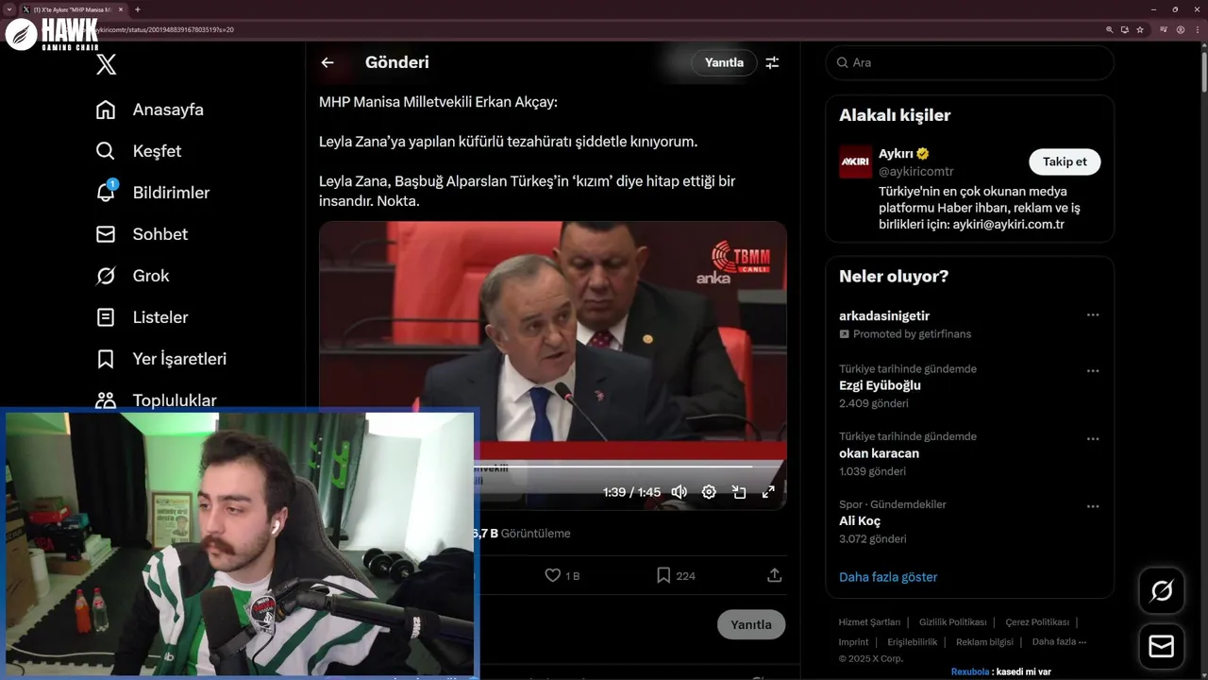1208x680 pixels.
Task: Open a new browser tab
Action: pyautogui.click(x=138, y=9)
